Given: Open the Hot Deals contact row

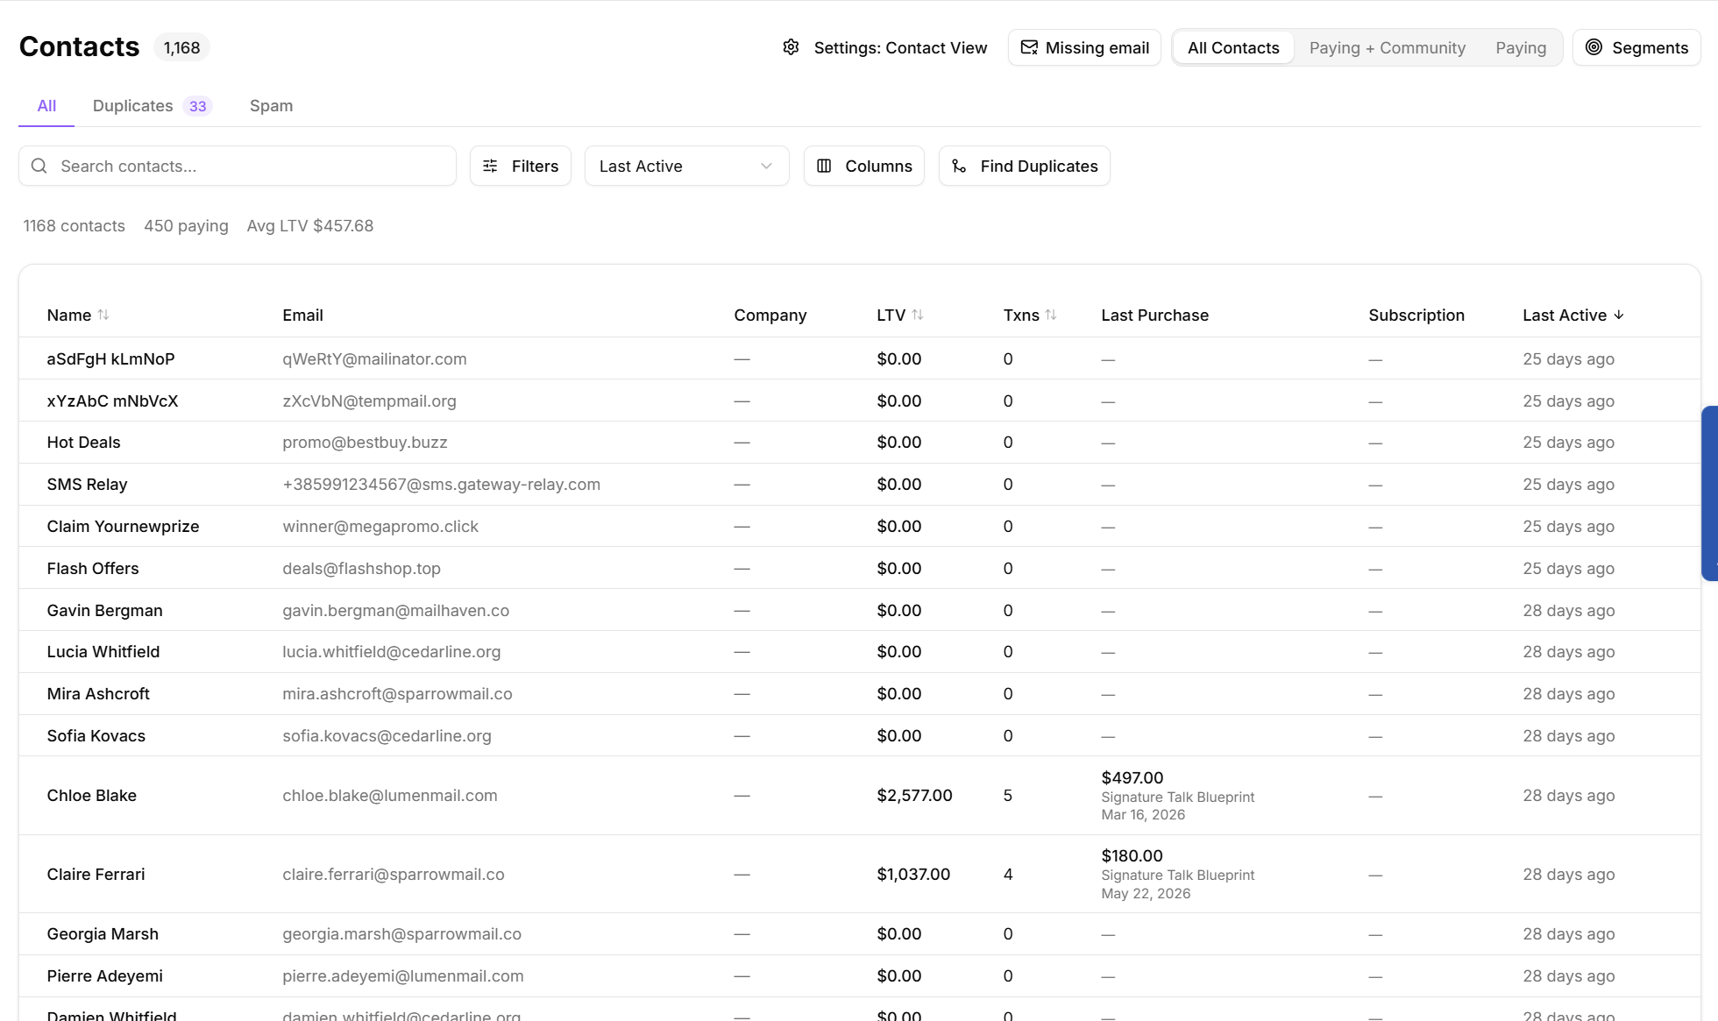Looking at the screenshot, I should (859, 442).
